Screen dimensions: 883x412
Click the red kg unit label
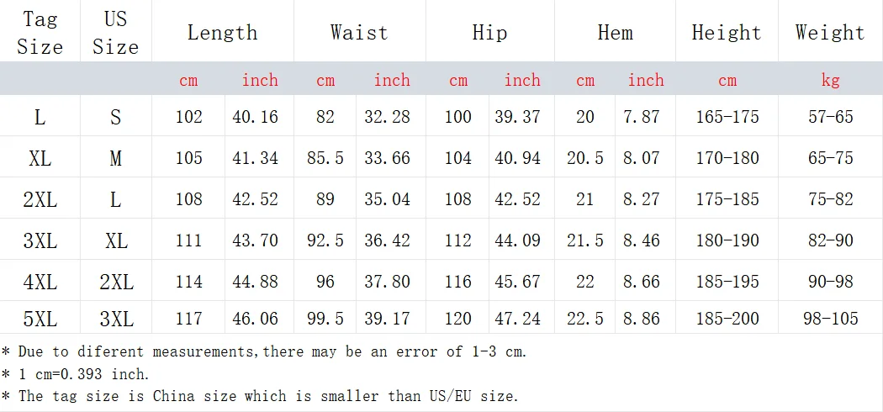click(831, 80)
